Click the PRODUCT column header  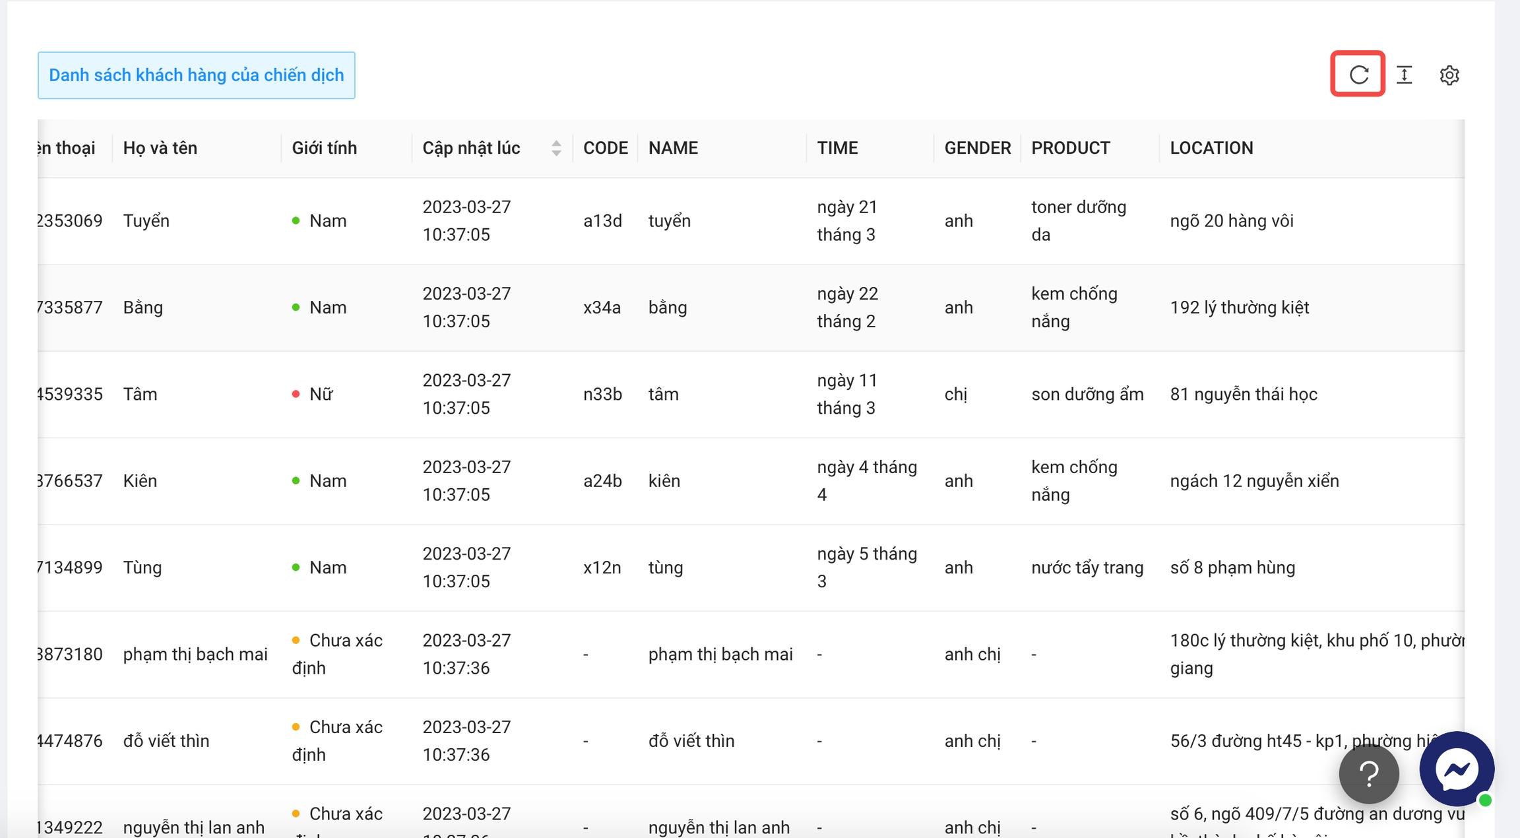coord(1070,148)
